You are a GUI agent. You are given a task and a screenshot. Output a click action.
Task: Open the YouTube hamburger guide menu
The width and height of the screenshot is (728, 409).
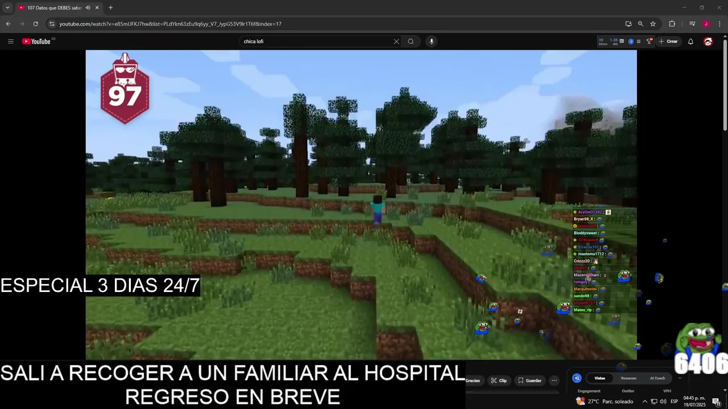pyautogui.click(x=10, y=41)
